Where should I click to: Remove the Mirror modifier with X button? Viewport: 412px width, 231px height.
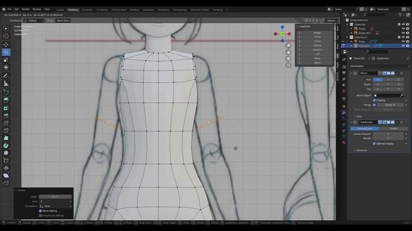(402, 73)
